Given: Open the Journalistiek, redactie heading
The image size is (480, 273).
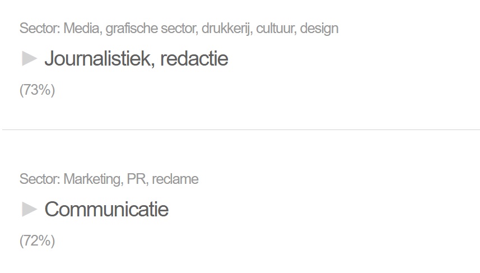Looking at the screenshot, I should (x=137, y=58).
